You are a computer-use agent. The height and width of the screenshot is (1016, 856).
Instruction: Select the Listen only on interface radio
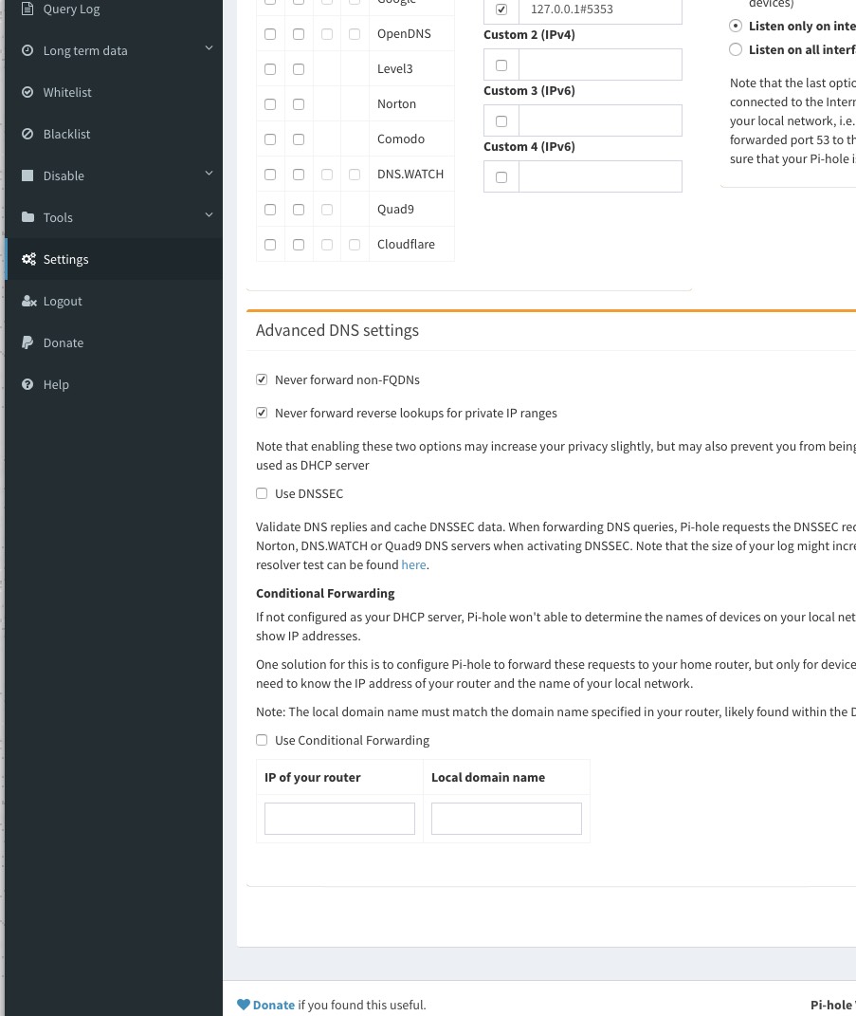(x=736, y=26)
